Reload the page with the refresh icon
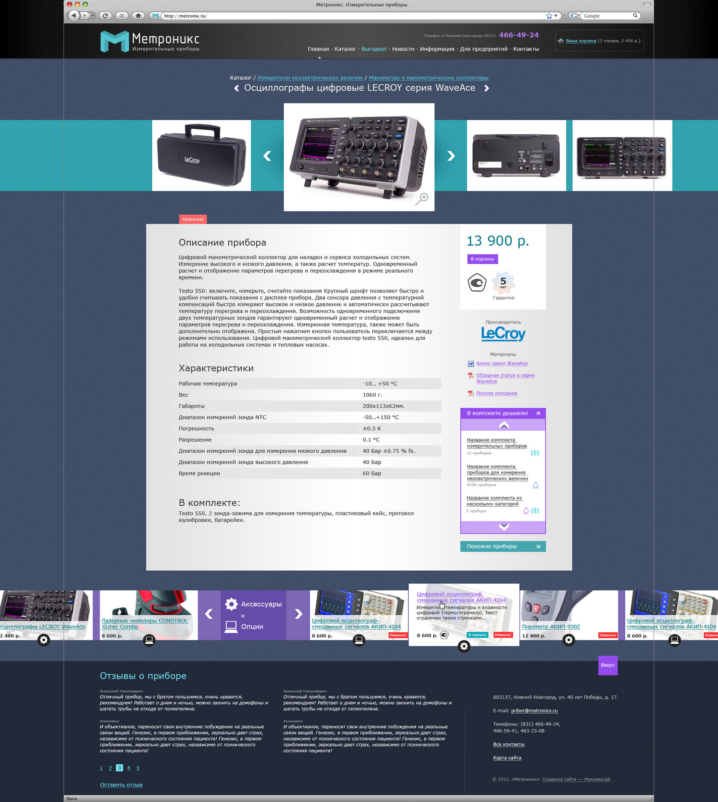The image size is (718, 802). click(x=105, y=16)
